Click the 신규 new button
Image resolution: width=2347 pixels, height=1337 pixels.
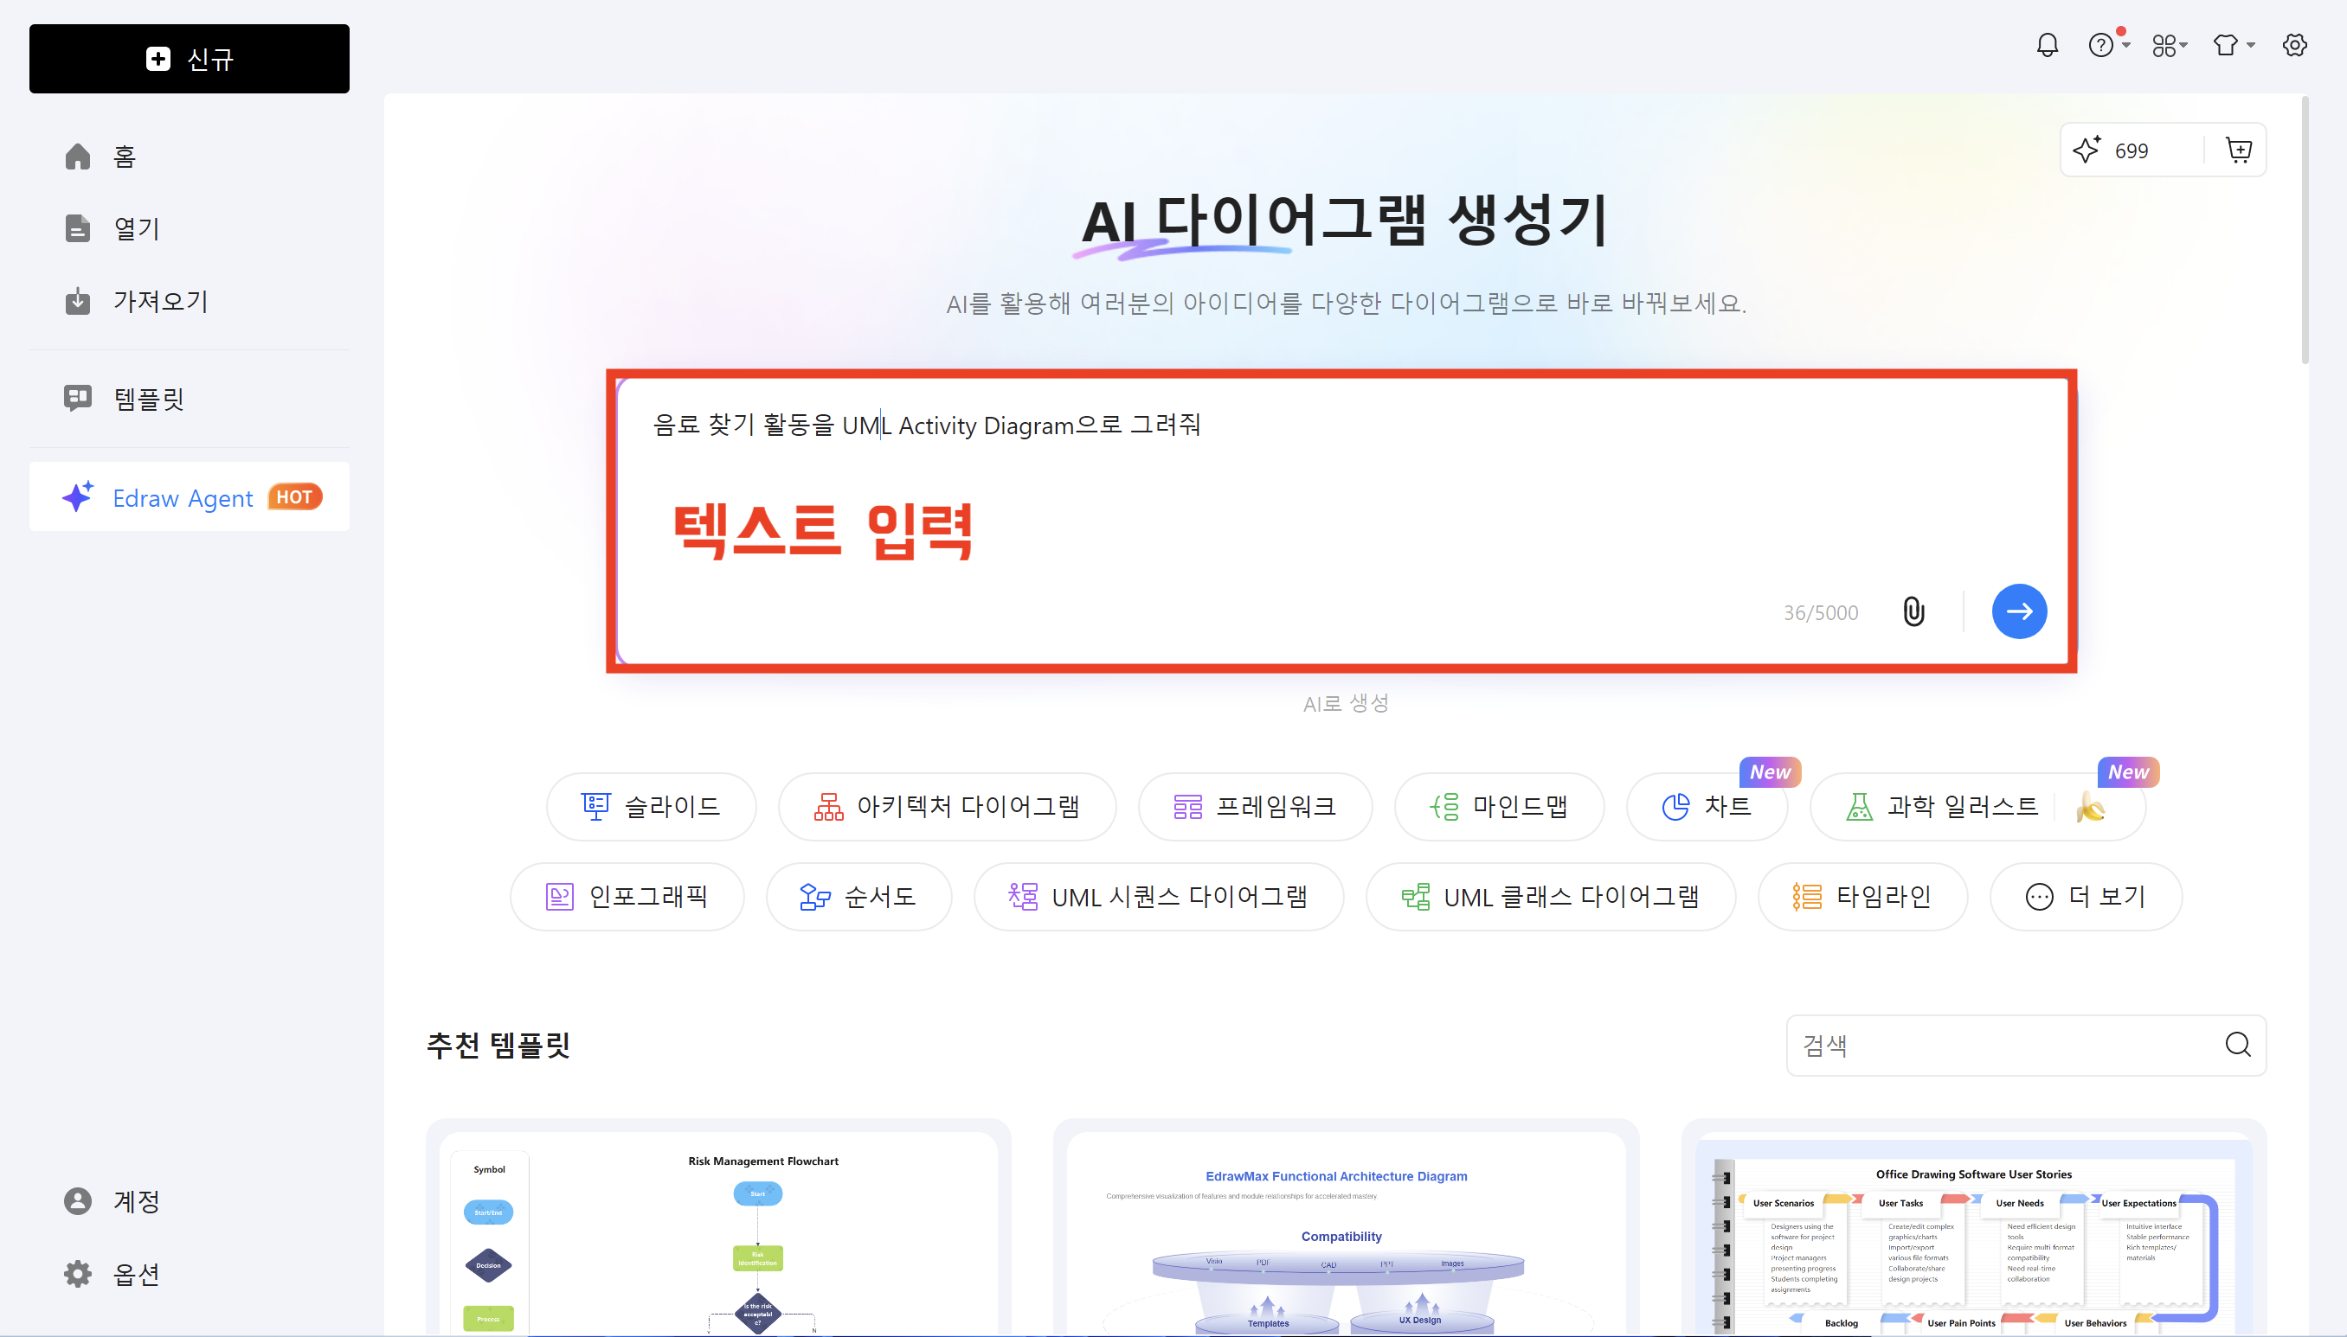190,59
